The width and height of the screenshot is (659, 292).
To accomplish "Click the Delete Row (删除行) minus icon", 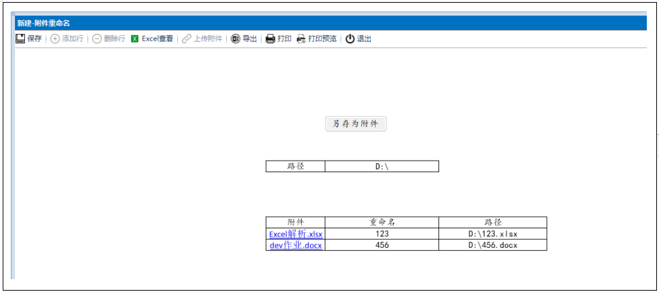I will pos(97,39).
